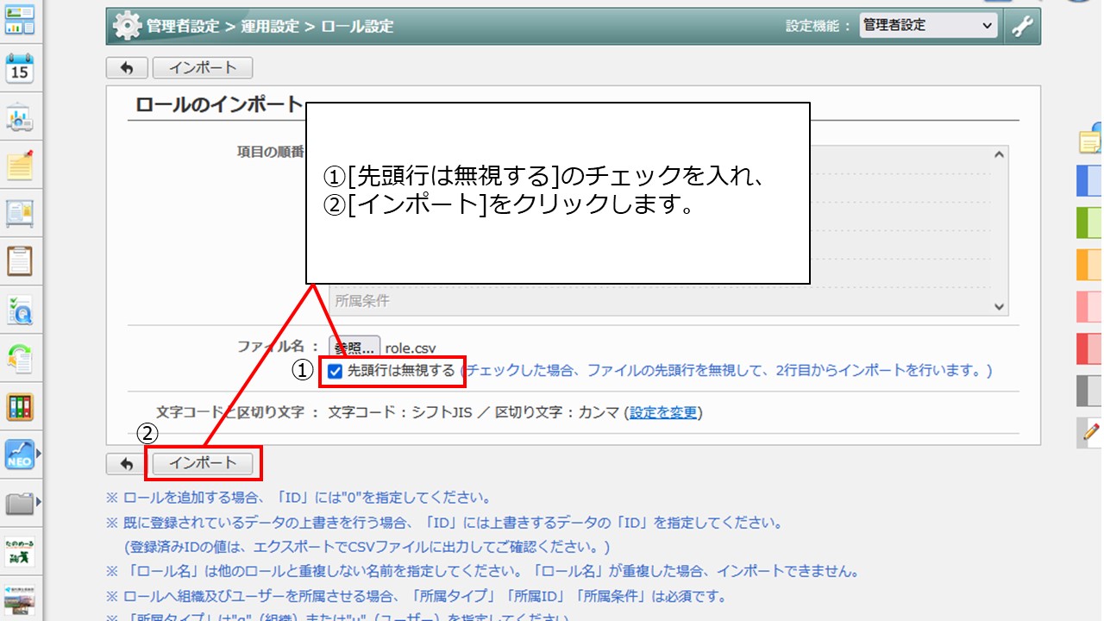The image size is (1104, 621).
Task: Click the 参照... file browse button
Action: [354, 348]
